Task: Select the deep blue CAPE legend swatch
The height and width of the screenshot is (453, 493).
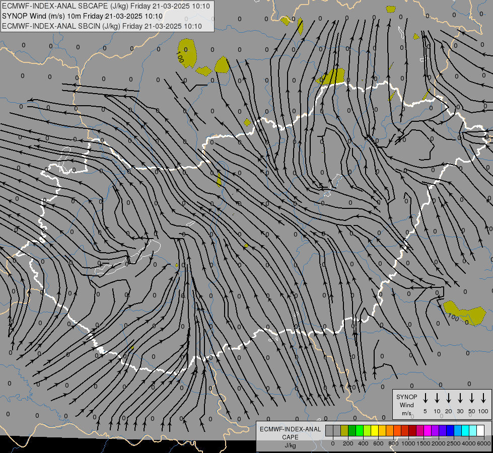Action: [x=450, y=430]
